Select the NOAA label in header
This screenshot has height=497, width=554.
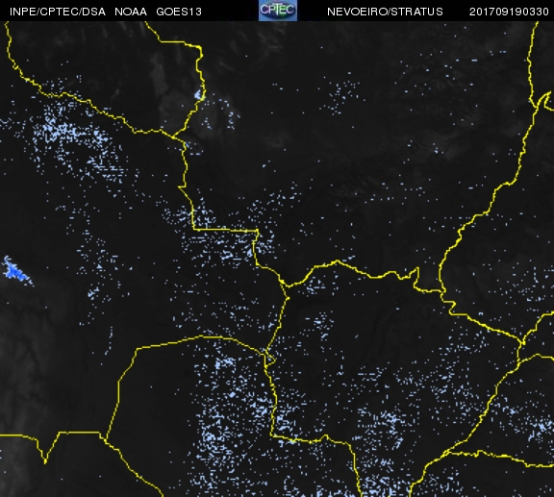(131, 12)
